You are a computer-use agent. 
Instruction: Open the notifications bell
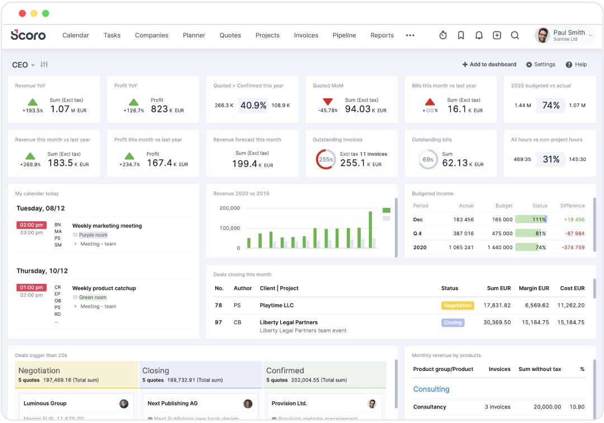coord(479,35)
